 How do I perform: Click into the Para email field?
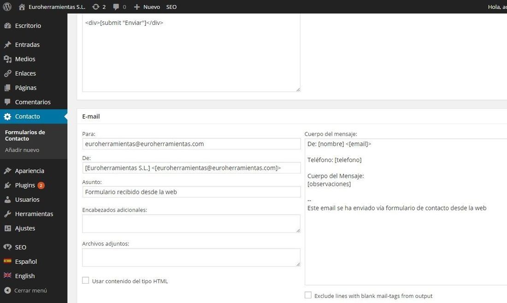point(191,144)
